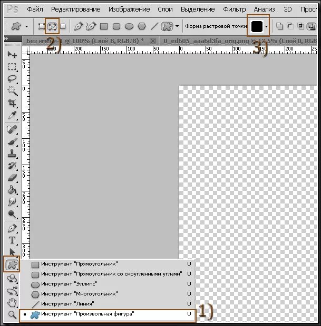
Task: Select the Dodge tool
Action: [x=12, y=213]
